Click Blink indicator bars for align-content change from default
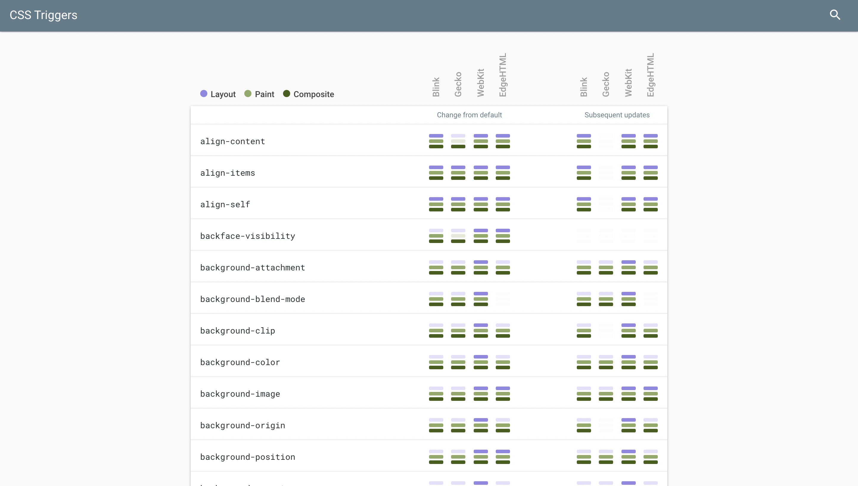This screenshot has height=486, width=858. point(436,141)
